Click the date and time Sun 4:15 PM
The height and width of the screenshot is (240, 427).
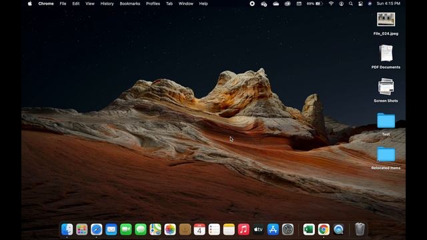(x=388, y=3)
